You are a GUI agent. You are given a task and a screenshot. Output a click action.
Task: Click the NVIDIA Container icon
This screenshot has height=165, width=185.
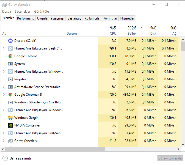[10, 125]
